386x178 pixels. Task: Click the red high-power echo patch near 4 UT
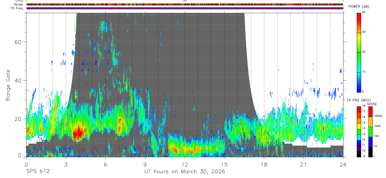pos(78,133)
